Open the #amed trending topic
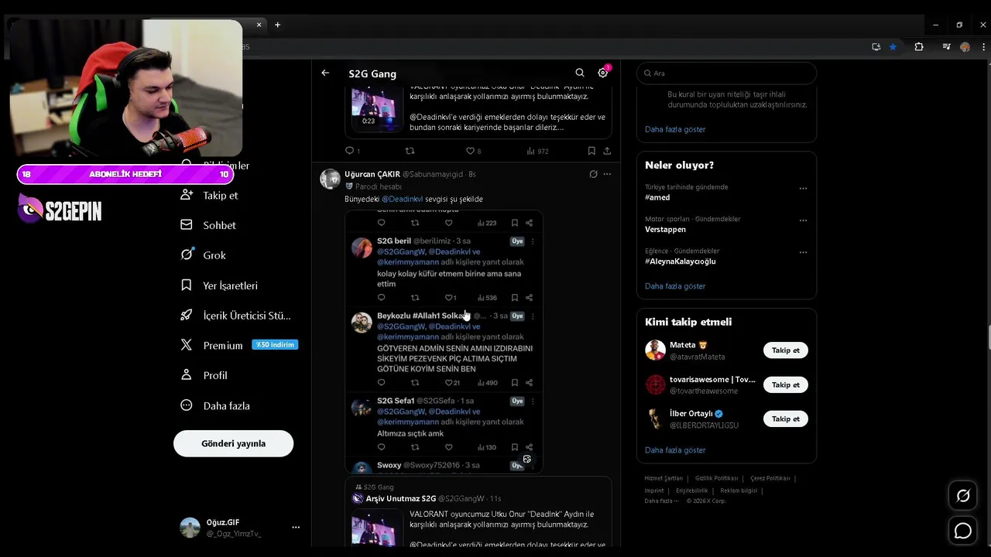The image size is (991, 557). click(x=657, y=197)
